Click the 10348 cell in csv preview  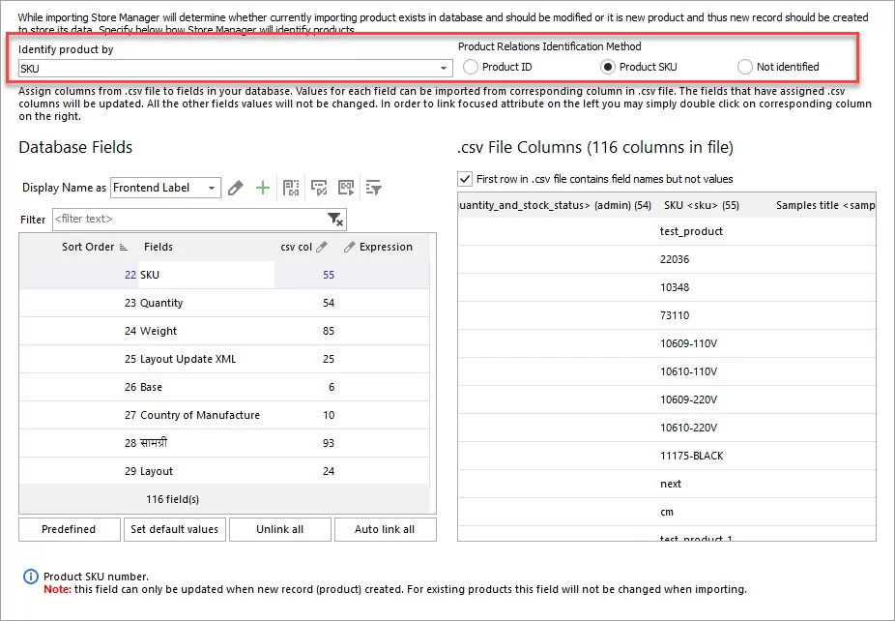[x=675, y=287]
